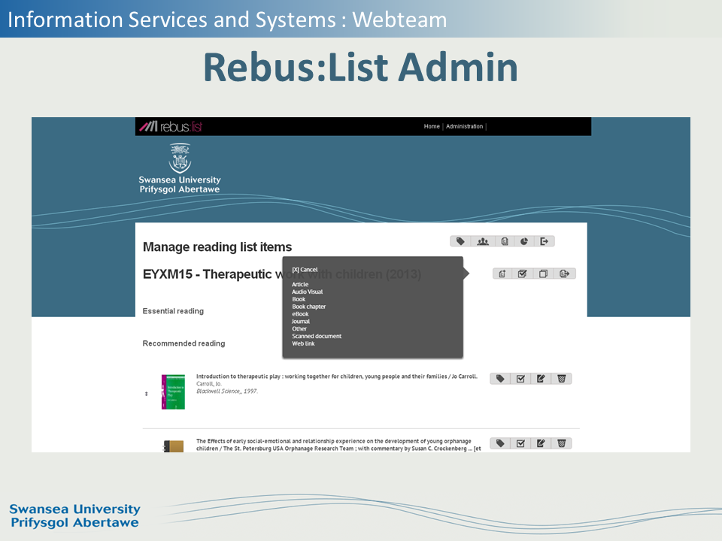The image size is (722, 541).
Task: Click the add new item icon beside list title
Action: 503,274
